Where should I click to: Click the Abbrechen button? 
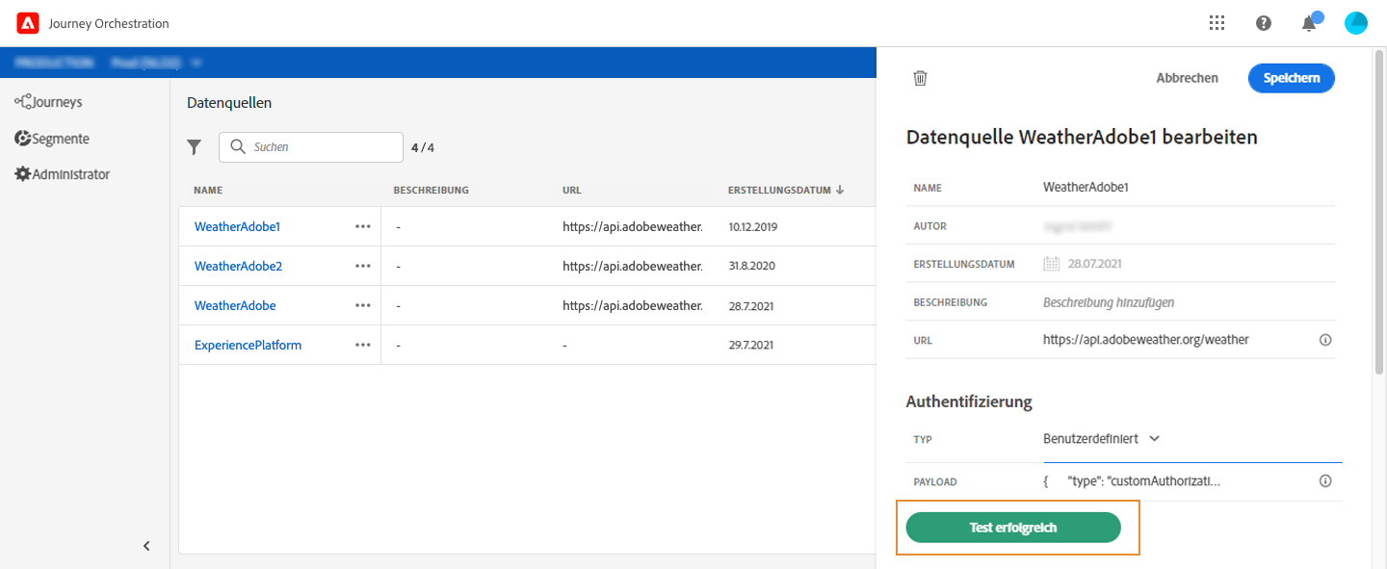tap(1187, 78)
